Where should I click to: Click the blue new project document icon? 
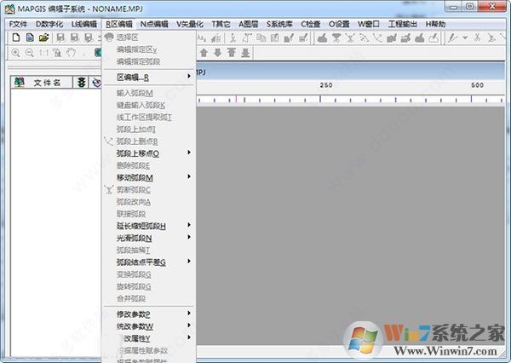(x=30, y=37)
